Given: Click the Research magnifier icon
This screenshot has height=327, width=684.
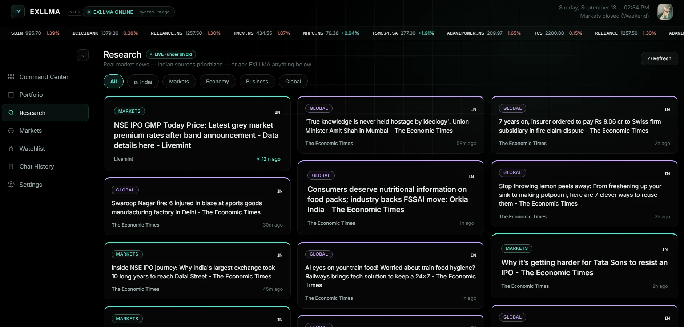Looking at the screenshot, I should coord(11,113).
